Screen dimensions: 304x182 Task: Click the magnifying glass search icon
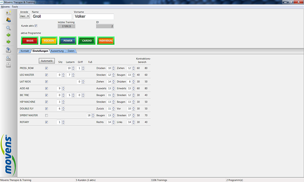pos(8,28)
